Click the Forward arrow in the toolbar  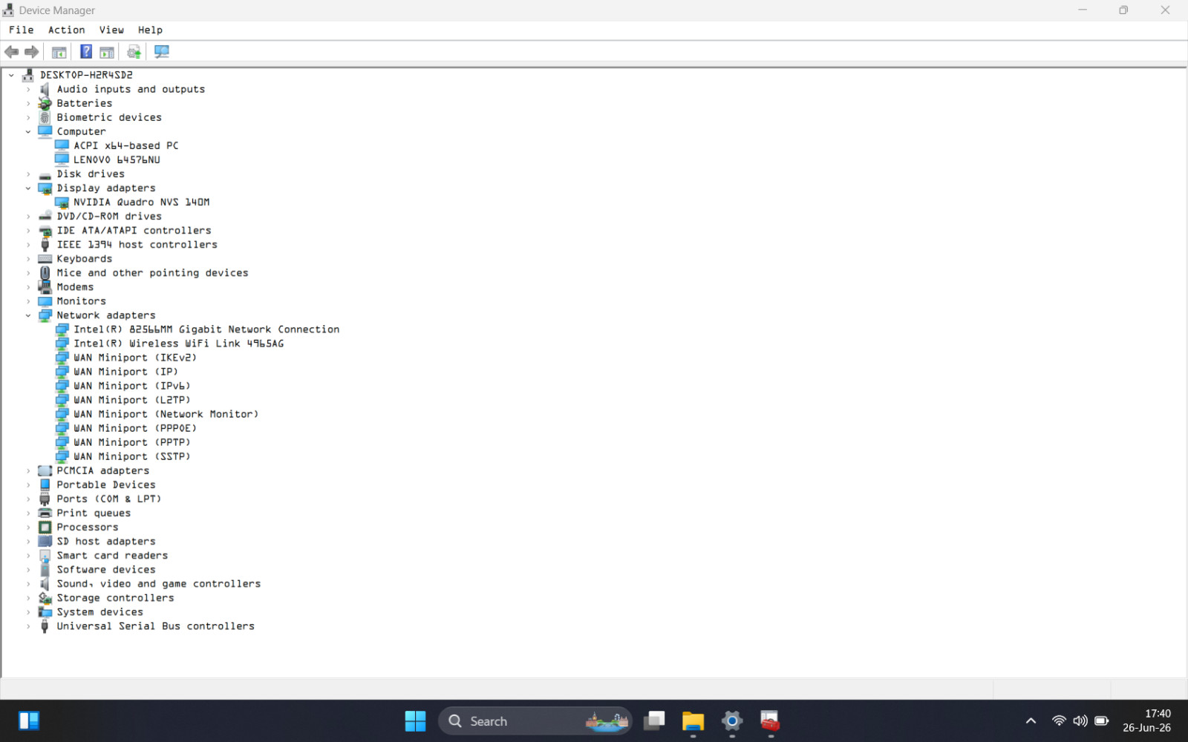click(31, 52)
